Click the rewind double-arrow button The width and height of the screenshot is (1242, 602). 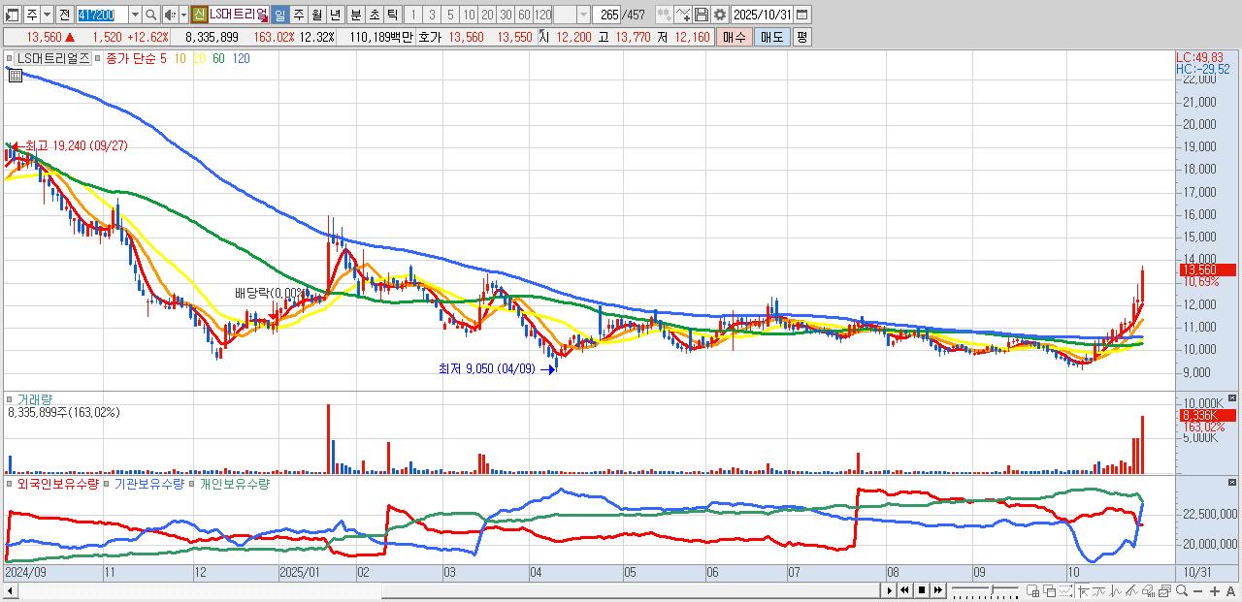tap(905, 590)
